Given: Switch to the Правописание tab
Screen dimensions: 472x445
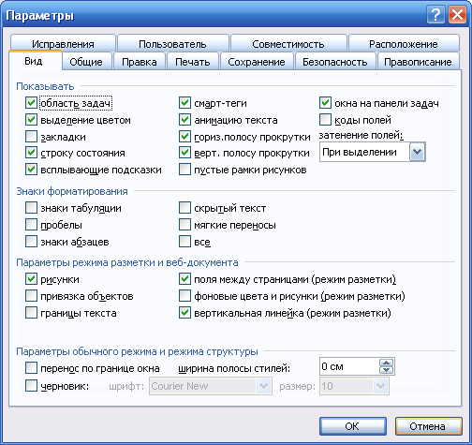Looking at the screenshot, I should (418, 62).
